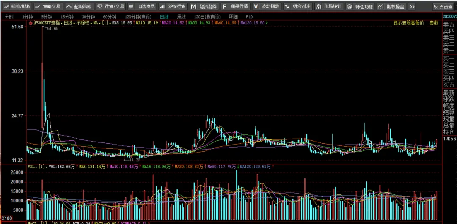The height and width of the screenshot is (224, 457).
Task: Click the F icon for 期货行情
Action: pos(224,6)
